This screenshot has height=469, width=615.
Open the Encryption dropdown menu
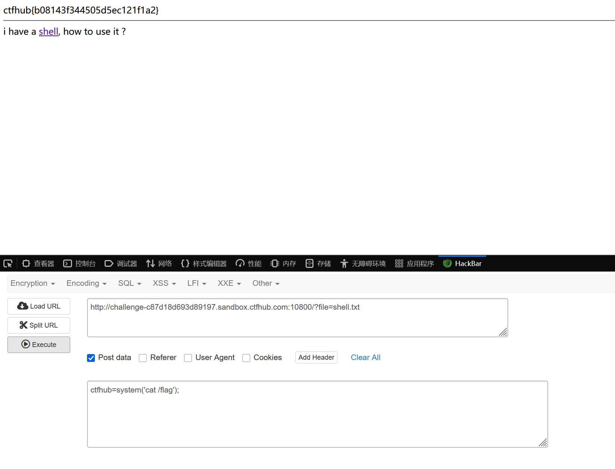coord(33,283)
